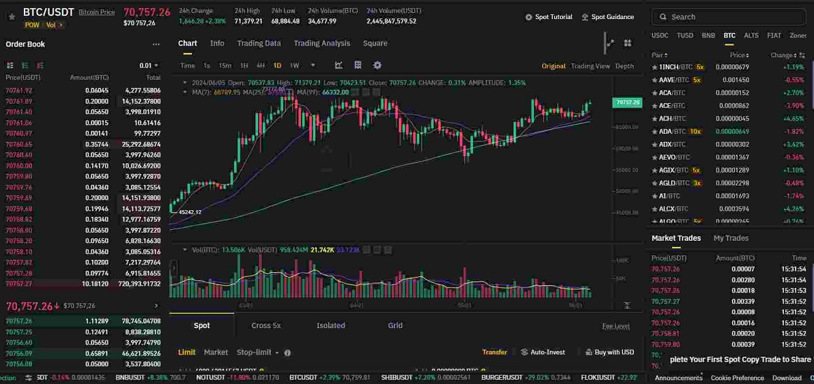The image size is (814, 384).
Task: Click the Transfer link
Action: tap(494, 353)
